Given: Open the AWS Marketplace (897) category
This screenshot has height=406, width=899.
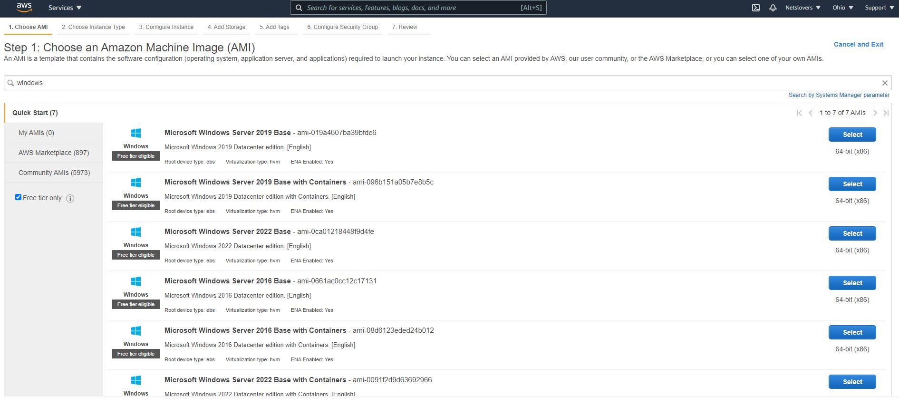Looking at the screenshot, I should tap(53, 153).
